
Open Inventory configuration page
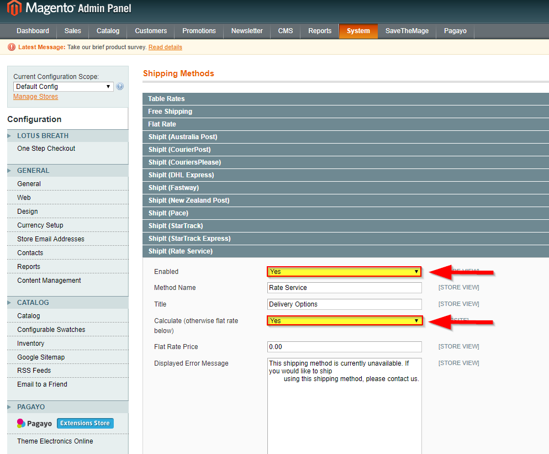coord(68,344)
